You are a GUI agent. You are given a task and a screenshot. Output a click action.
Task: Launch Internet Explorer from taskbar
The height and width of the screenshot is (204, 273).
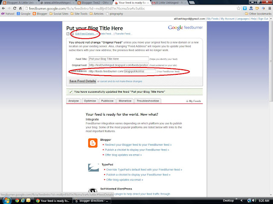(23, 201)
